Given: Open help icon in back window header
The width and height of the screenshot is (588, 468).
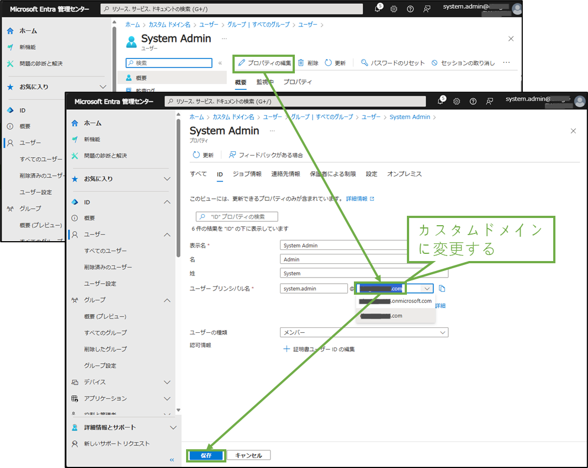Looking at the screenshot, I should pos(410,9).
